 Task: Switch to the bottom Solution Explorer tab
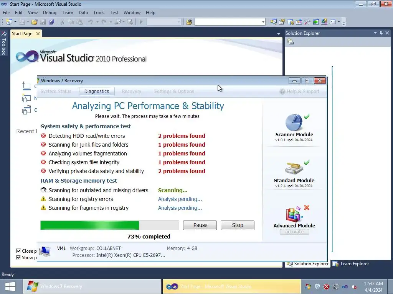pyautogui.click(x=307, y=264)
